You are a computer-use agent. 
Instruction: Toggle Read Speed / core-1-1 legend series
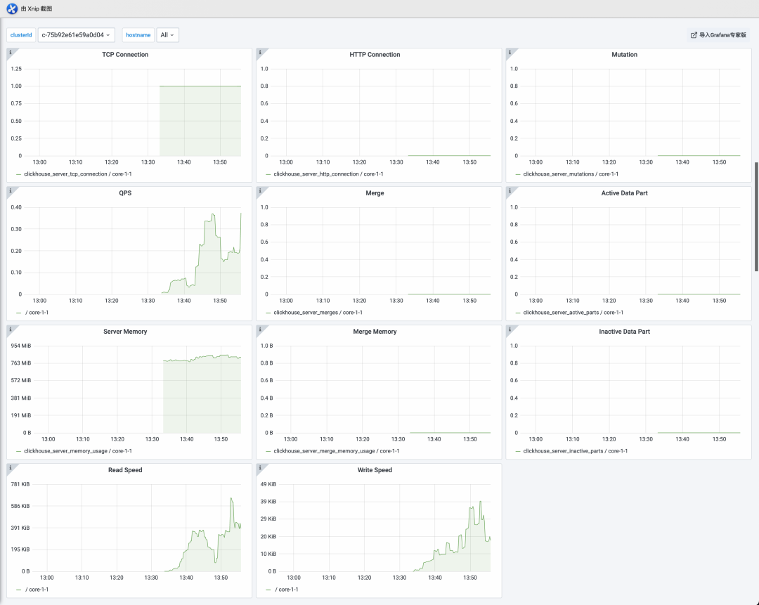coord(37,590)
